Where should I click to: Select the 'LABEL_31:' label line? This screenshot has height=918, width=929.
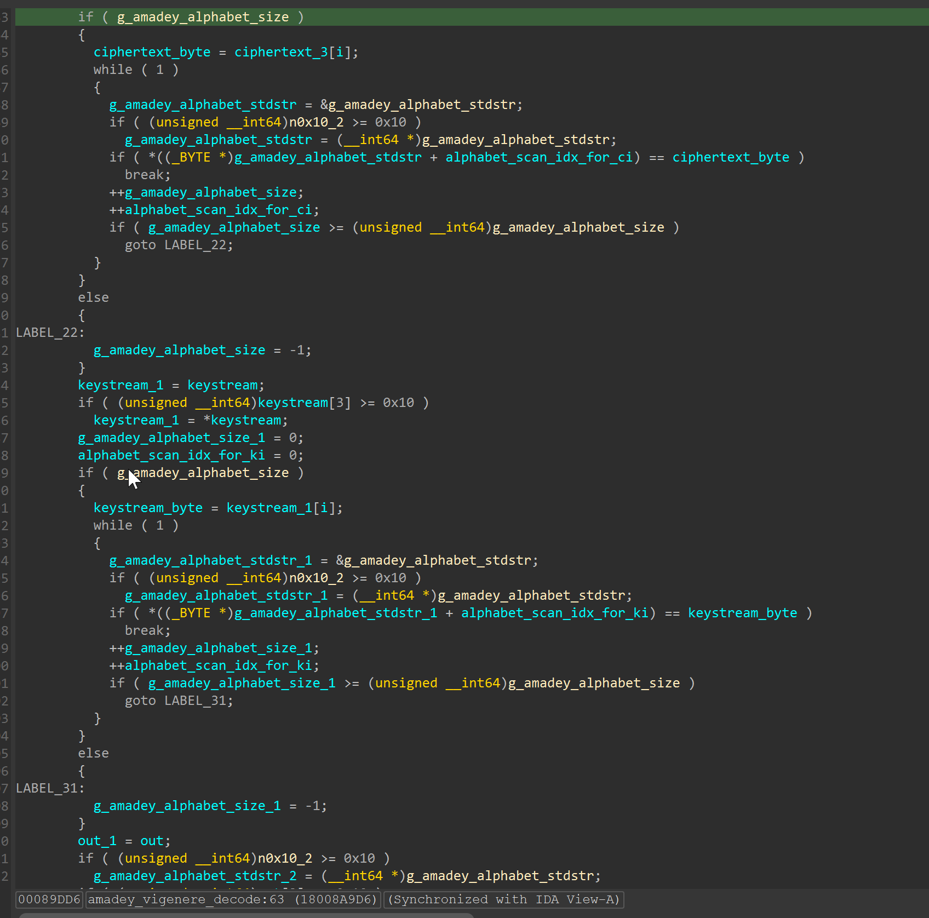(x=50, y=788)
